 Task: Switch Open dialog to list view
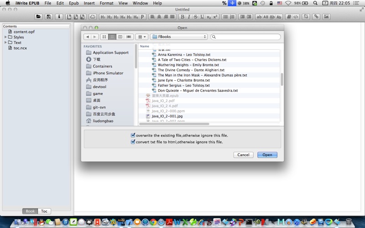coord(112,37)
